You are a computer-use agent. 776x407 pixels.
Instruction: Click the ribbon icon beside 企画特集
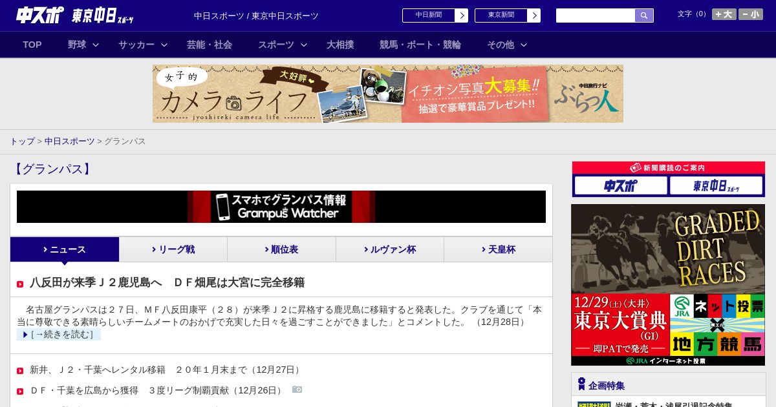coord(581,384)
